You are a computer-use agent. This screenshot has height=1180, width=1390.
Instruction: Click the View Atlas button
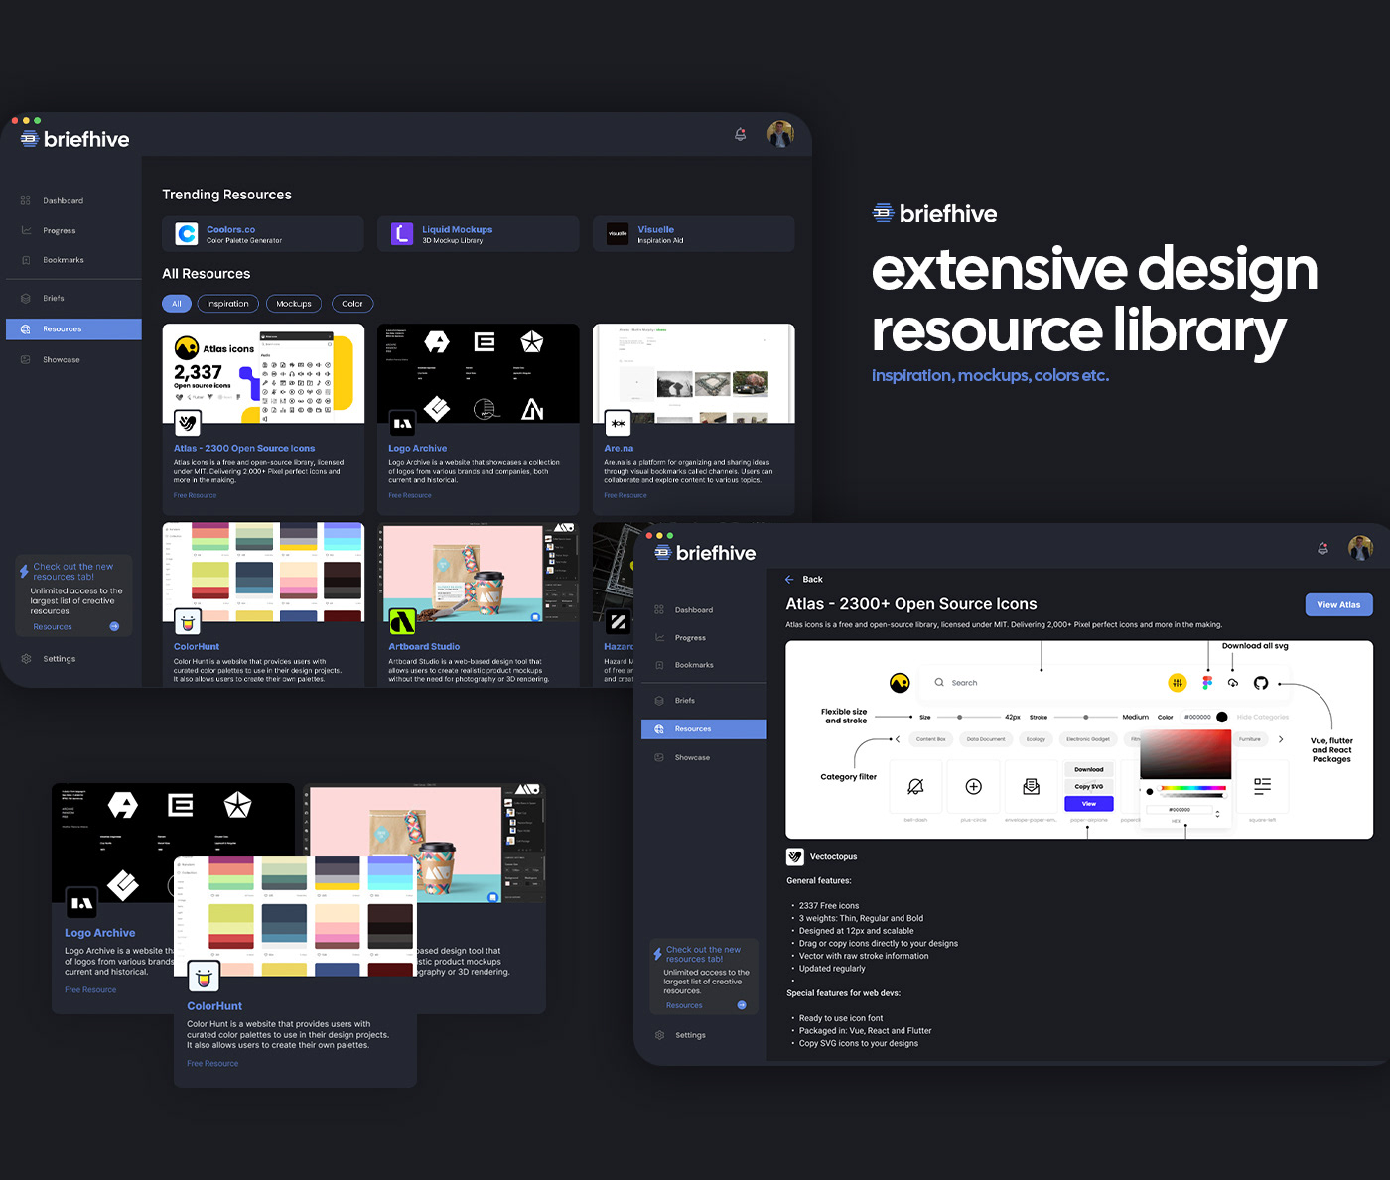click(1338, 604)
